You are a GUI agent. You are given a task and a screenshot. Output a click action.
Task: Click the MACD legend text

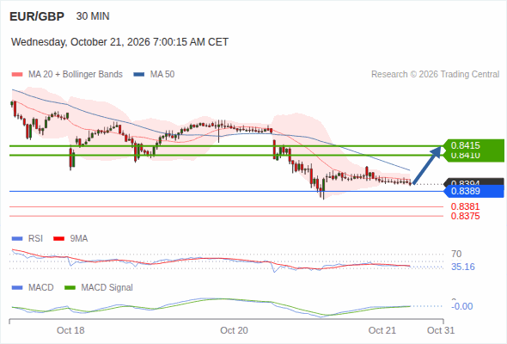[40, 288]
